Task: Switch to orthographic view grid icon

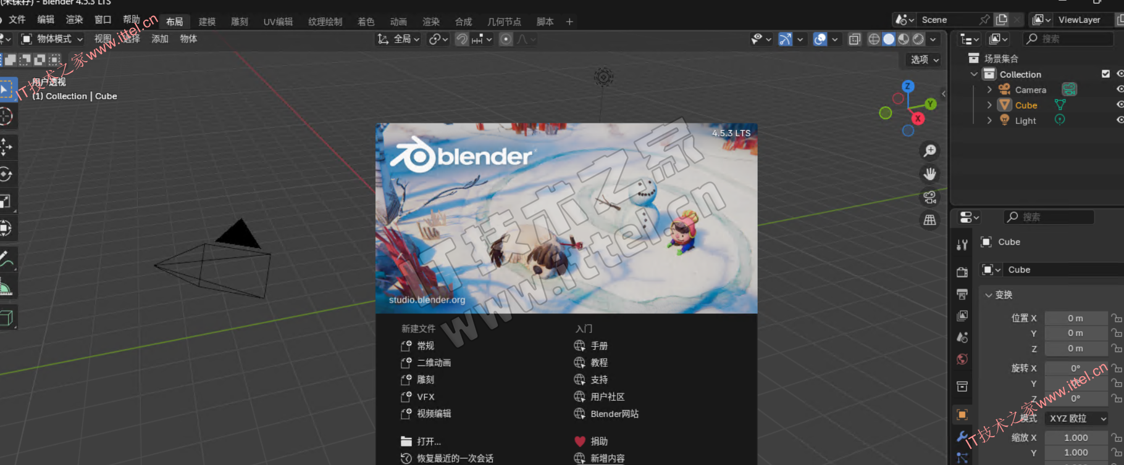Action: [x=929, y=220]
